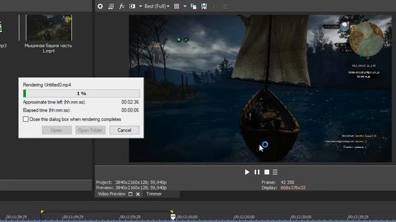Viewport: 396px width, 222px height.
Task: Click the Preview on External Monitor icon
Action: click(x=111, y=6)
